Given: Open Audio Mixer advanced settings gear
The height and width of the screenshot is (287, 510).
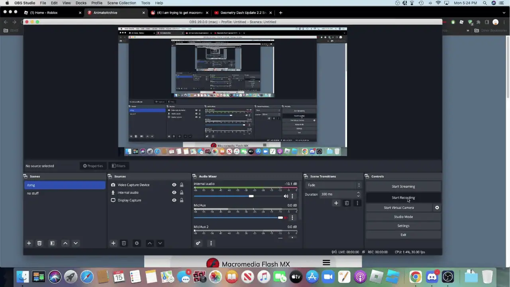Looking at the screenshot, I should coord(198,243).
